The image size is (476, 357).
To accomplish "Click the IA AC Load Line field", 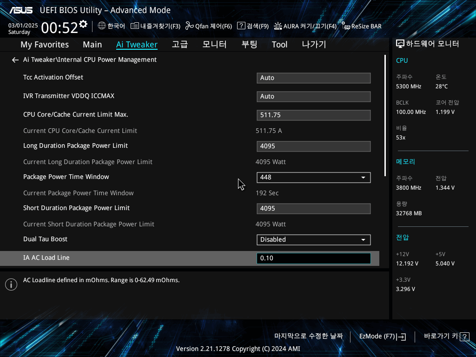I will 314,258.
